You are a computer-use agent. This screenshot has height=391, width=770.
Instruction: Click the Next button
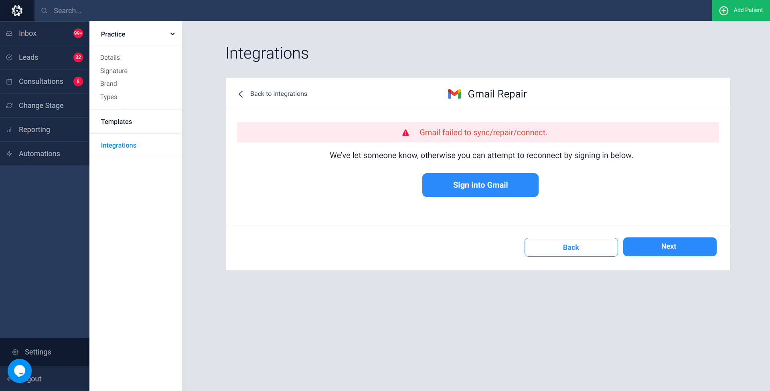click(x=669, y=247)
